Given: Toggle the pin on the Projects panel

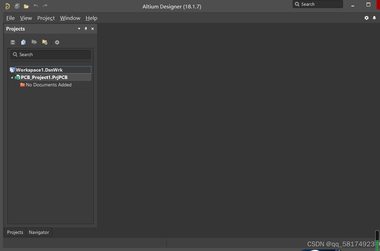Looking at the screenshot, I should coord(86,29).
